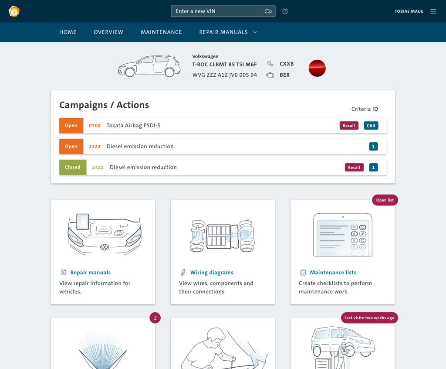Click the Campaigns / Actions heading
The image size is (446, 369).
[104, 105]
